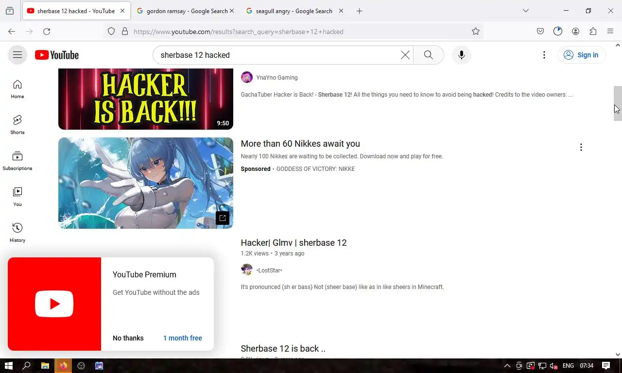Image resolution: width=622 pixels, height=373 pixels.
Task: Close the gordon ramsay tab
Action: [231, 11]
